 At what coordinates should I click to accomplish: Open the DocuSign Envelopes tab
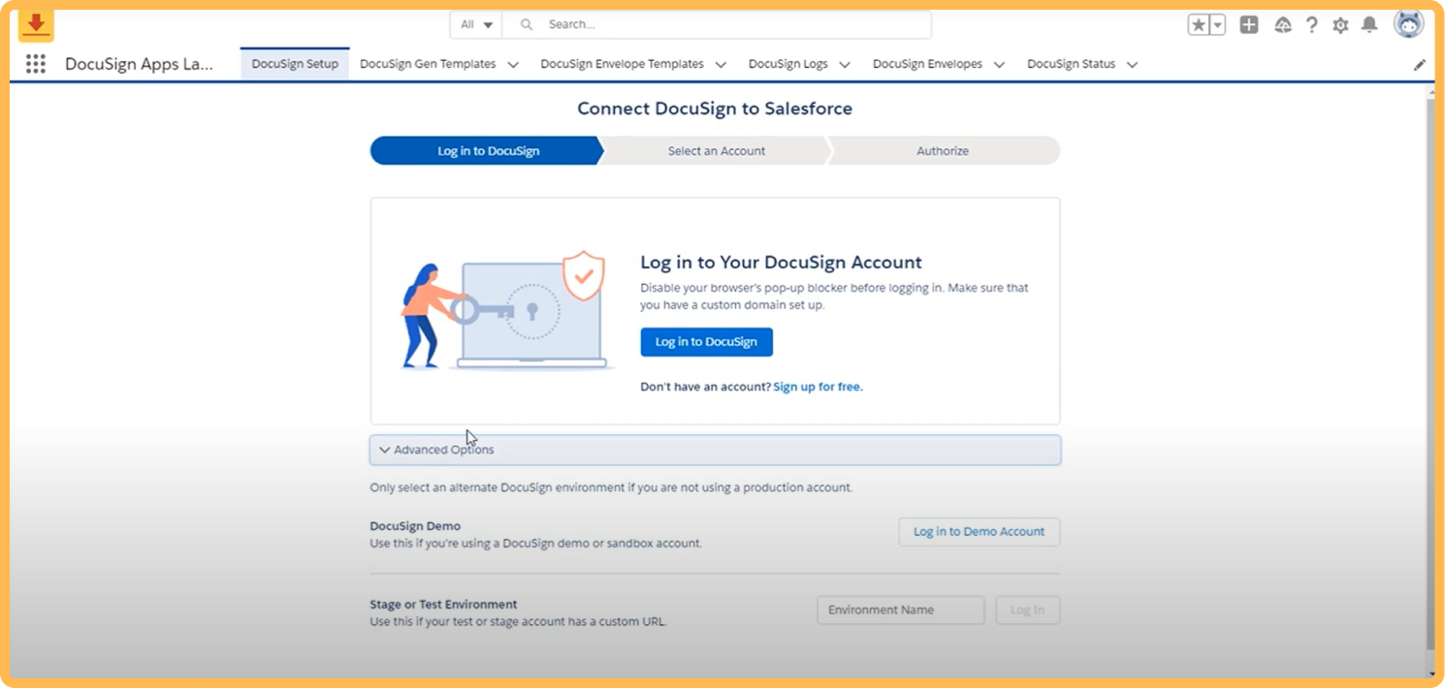click(x=927, y=64)
